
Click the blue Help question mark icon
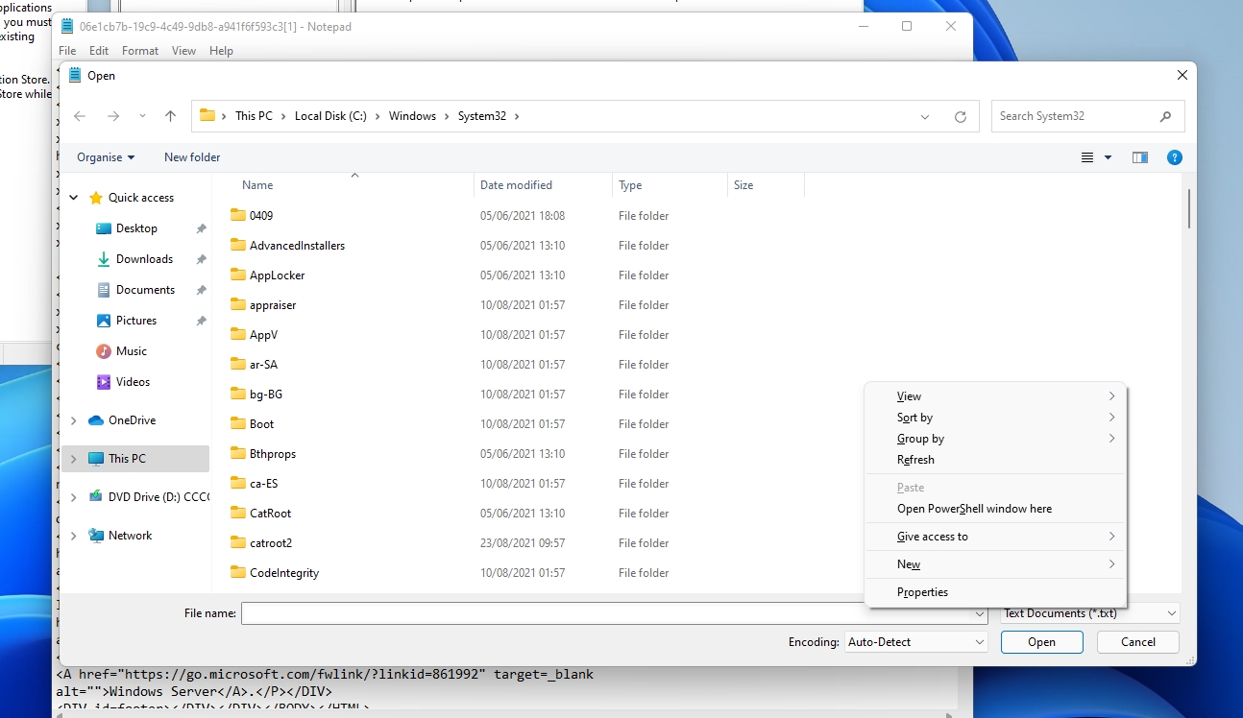[x=1174, y=157]
